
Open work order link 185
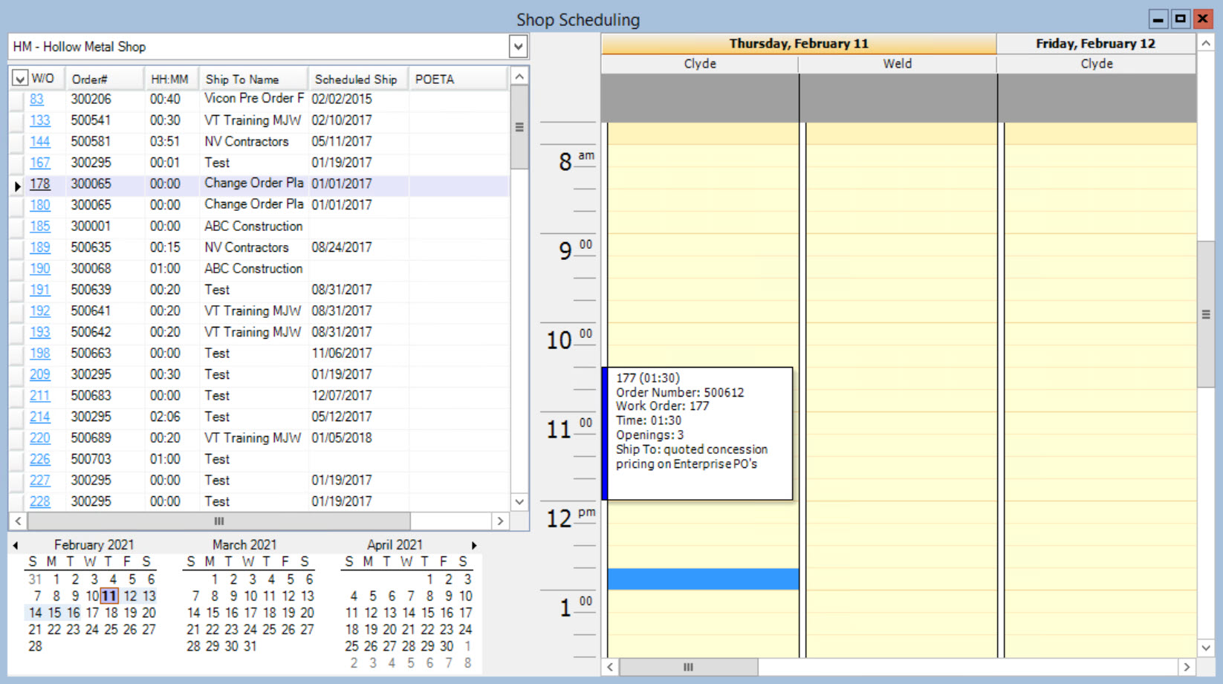pyautogui.click(x=40, y=226)
